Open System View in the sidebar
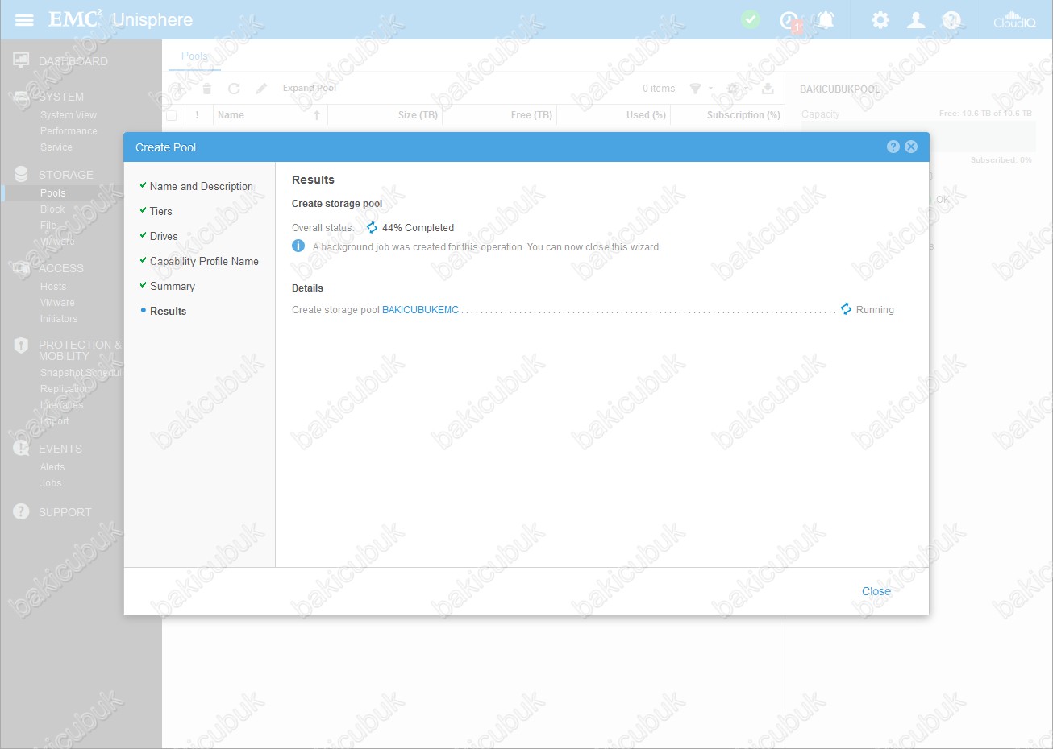 click(x=69, y=115)
